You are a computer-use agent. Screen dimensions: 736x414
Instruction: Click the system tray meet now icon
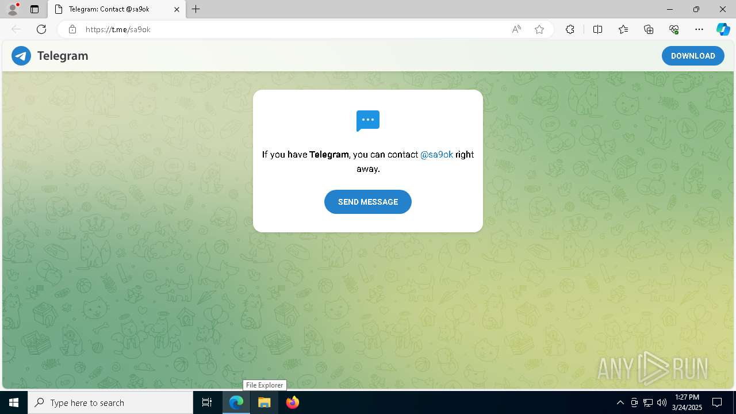click(x=634, y=402)
